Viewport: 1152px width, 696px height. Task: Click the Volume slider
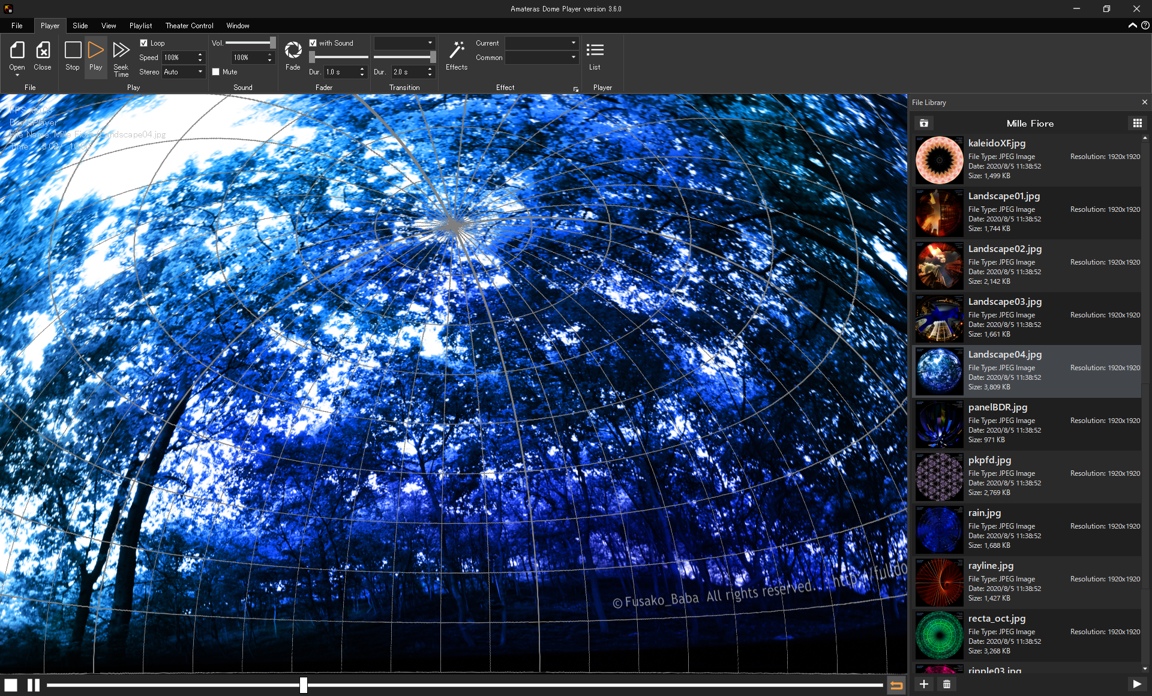click(250, 43)
